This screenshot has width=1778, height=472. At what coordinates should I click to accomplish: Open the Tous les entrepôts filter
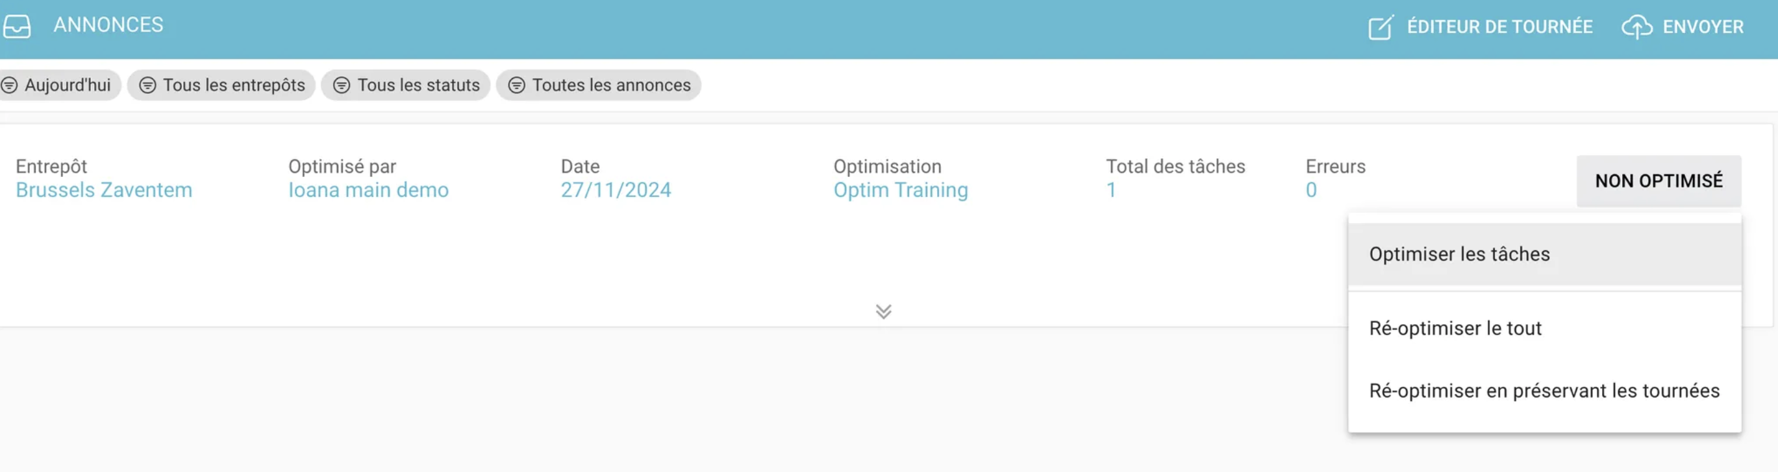(221, 85)
